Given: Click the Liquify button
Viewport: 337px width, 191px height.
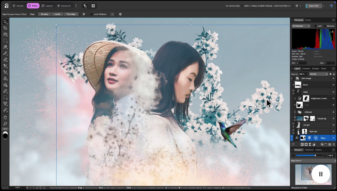Looking at the screenshot, I should pos(57,14).
